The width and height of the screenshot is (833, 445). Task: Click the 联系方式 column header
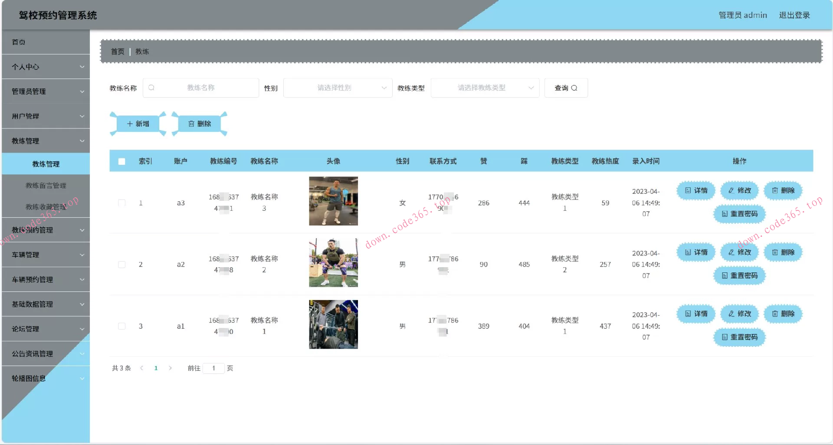click(x=443, y=161)
